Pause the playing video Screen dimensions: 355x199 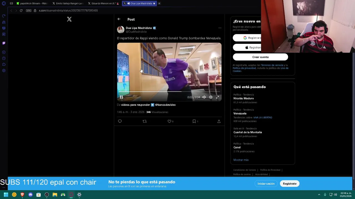coord(121,97)
